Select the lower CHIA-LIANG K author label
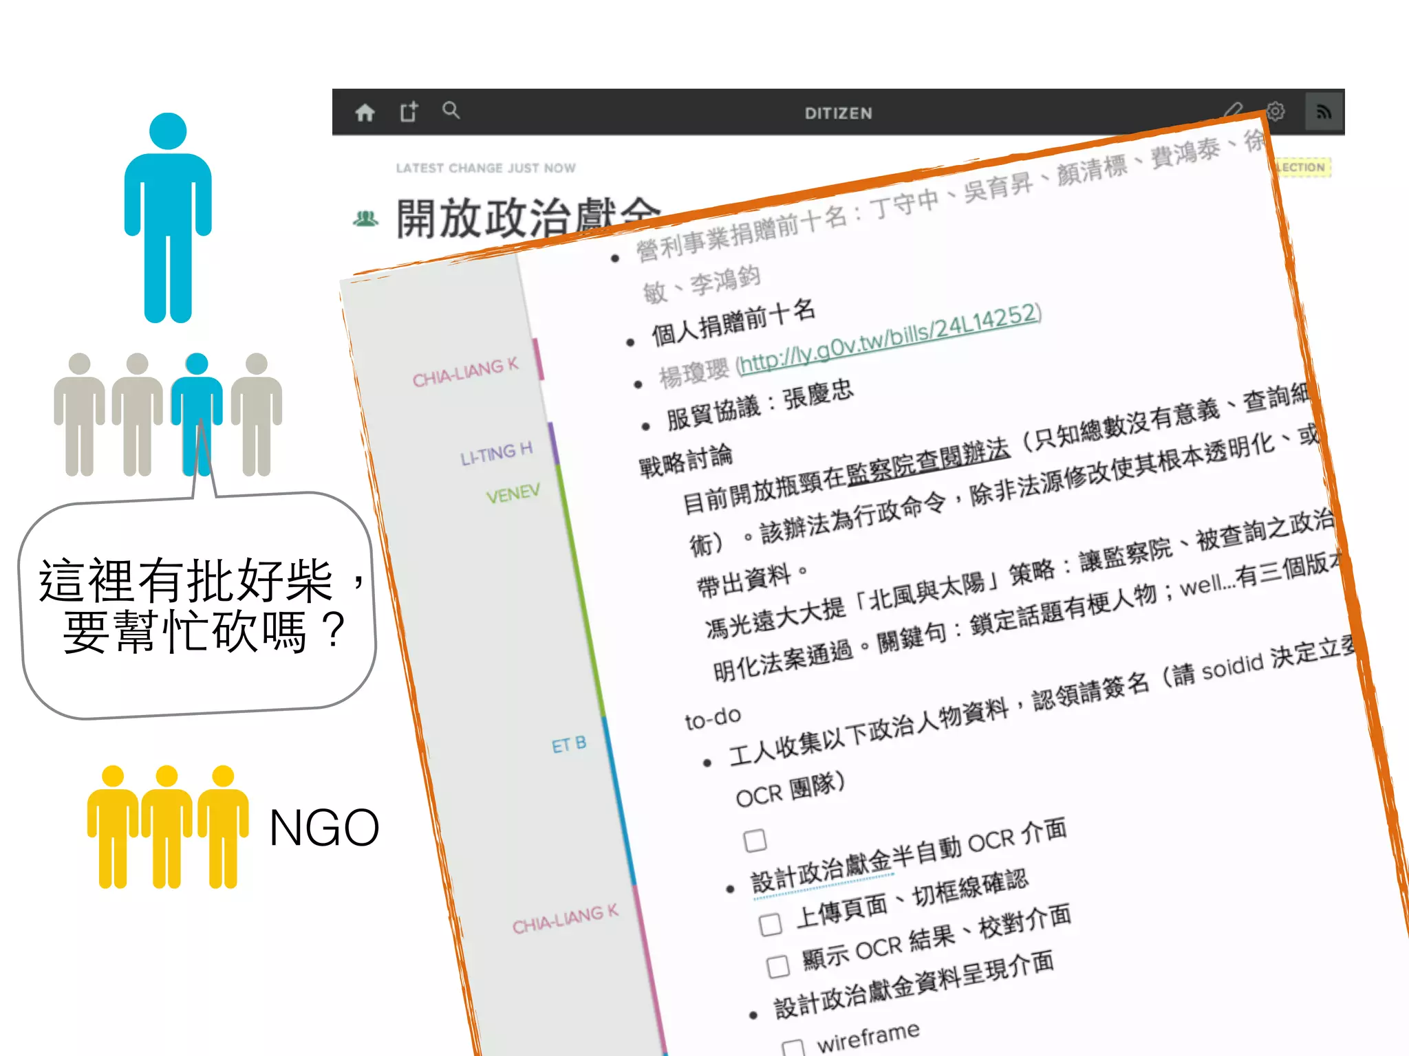Screen dimensions: 1409x1056 [566, 919]
